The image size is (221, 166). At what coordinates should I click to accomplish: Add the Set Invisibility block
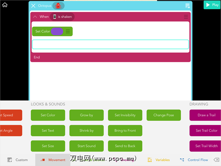pyautogui.click(x=125, y=115)
